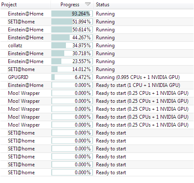Viewport: 194px width, 183px height.
Task: Sort by the Status column header
Action: point(144,5)
